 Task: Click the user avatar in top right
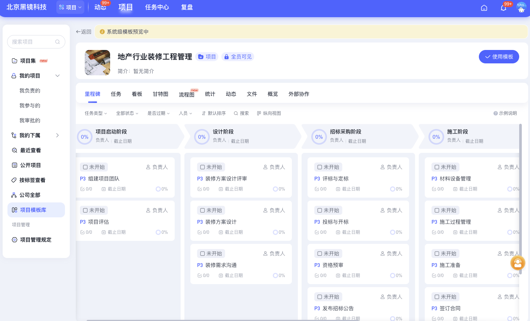point(521,7)
